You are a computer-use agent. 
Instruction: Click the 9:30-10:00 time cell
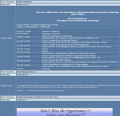tap(22, 34)
